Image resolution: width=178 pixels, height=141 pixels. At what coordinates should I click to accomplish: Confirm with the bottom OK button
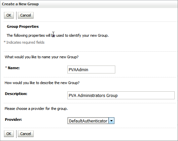point(9,134)
